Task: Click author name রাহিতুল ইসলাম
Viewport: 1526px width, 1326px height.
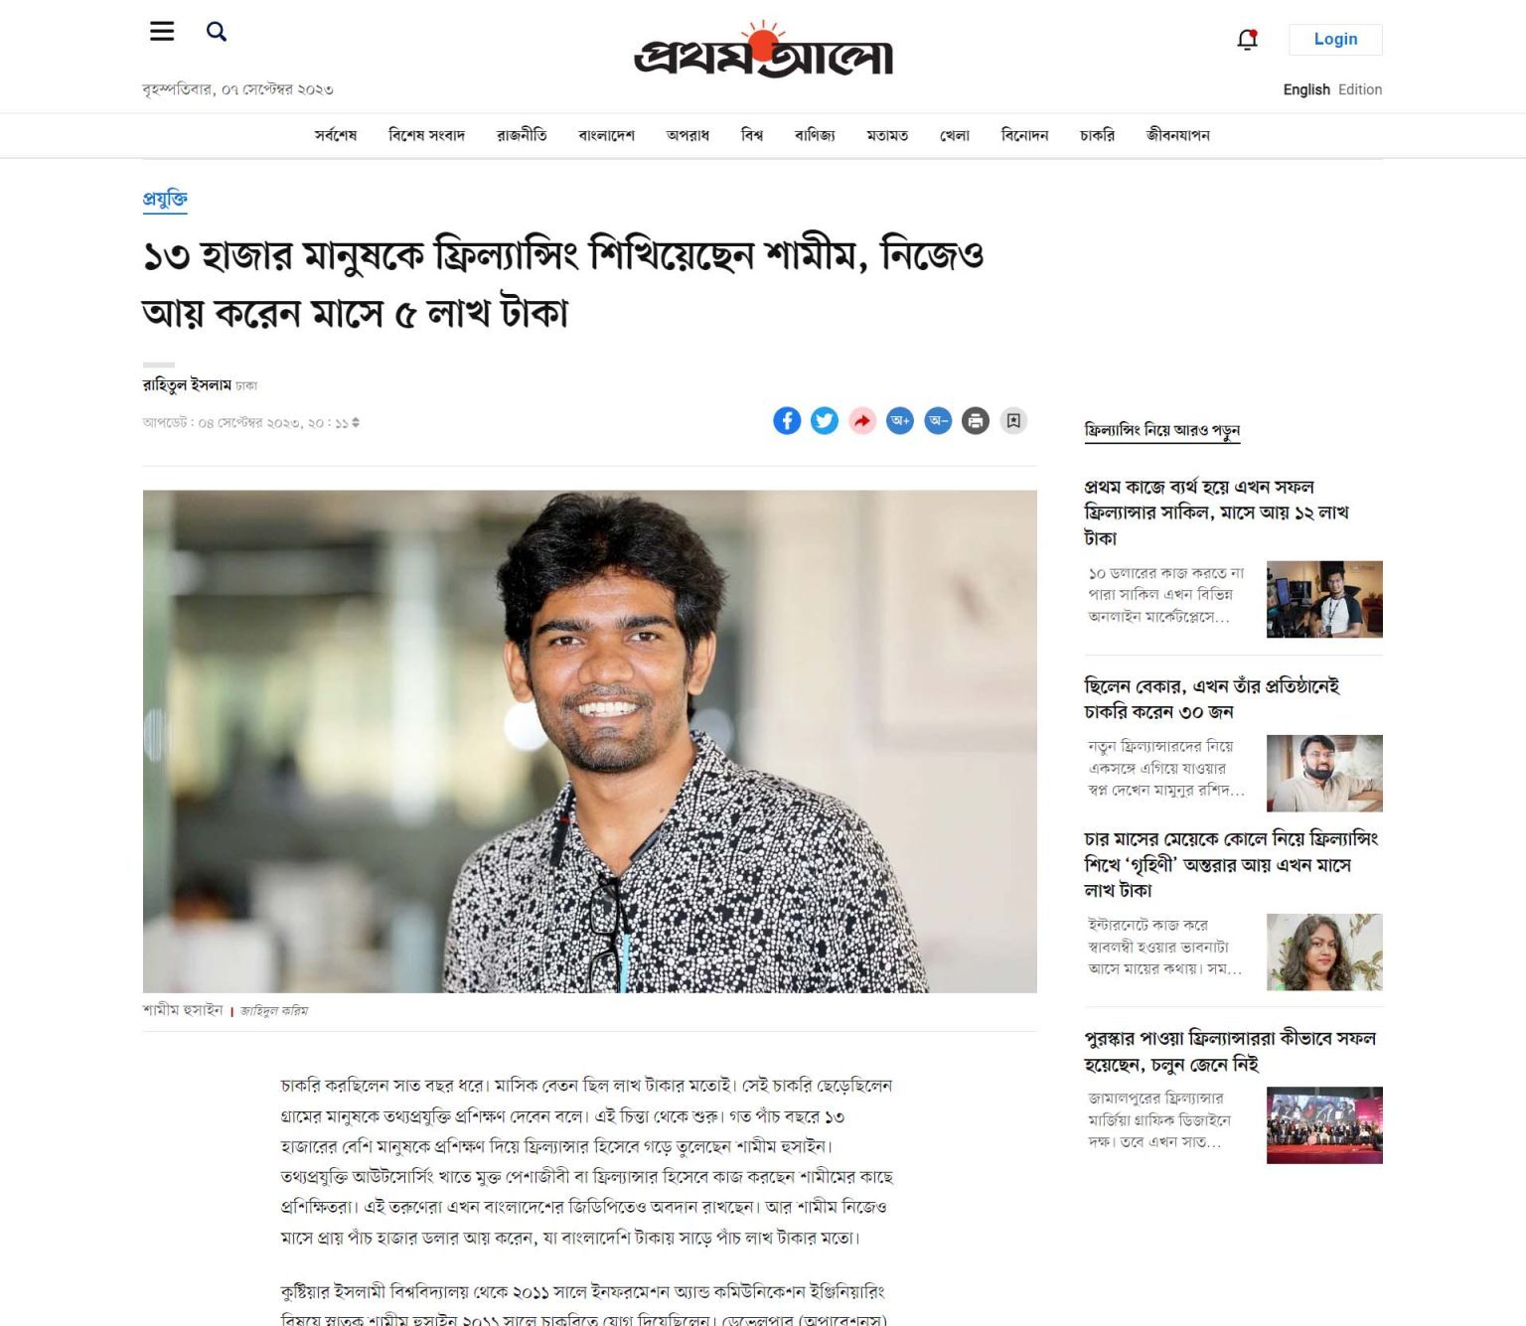Action: (x=187, y=385)
